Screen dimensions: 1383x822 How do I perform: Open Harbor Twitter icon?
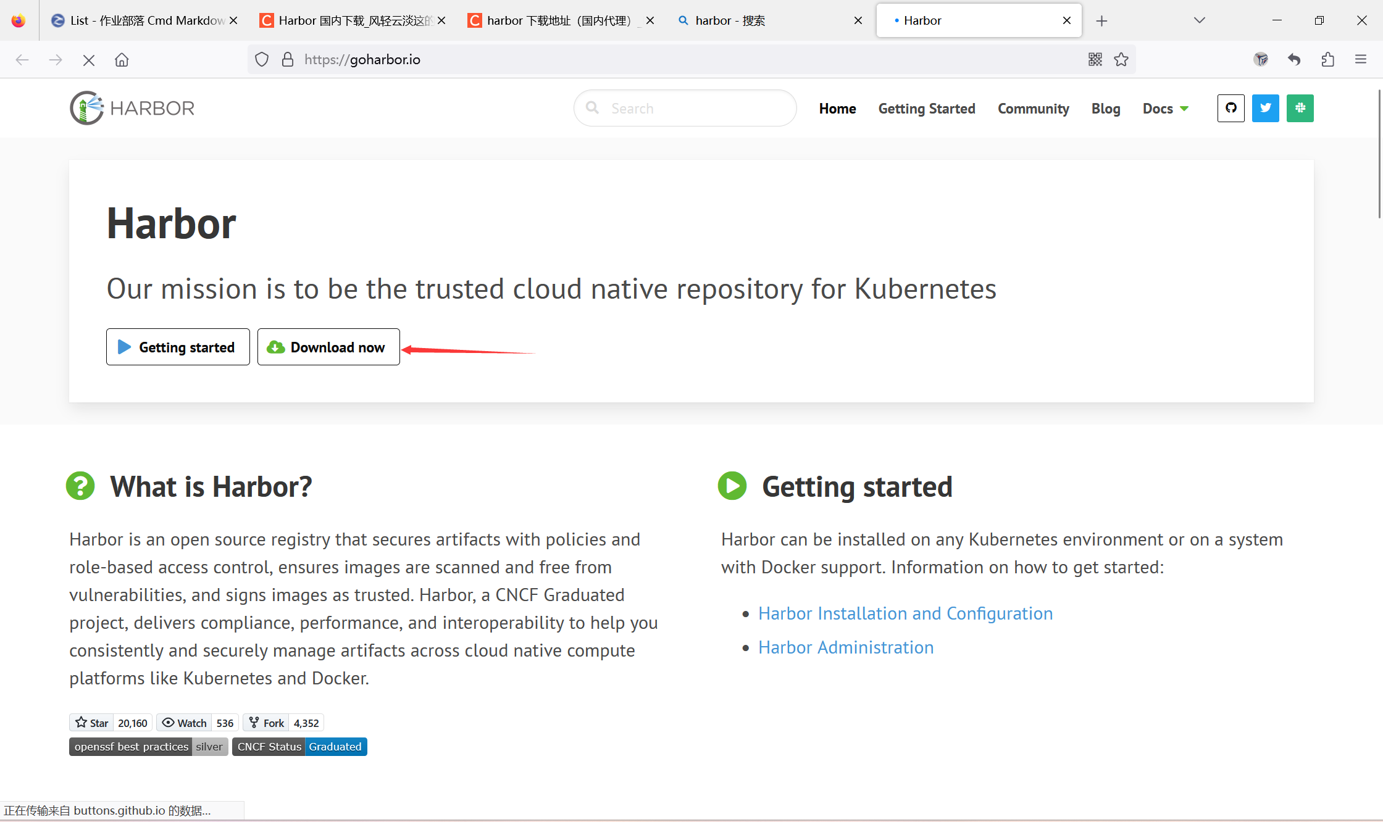pos(1266,108)
